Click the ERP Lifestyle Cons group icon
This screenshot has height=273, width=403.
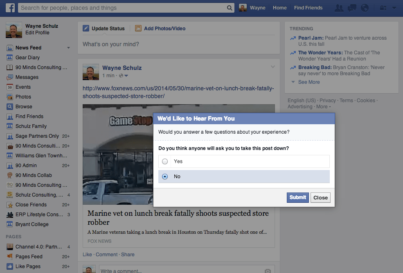(9, 215)
